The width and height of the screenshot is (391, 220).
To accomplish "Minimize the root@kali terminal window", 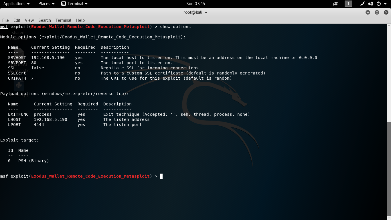I will click(x=368, y=12).
